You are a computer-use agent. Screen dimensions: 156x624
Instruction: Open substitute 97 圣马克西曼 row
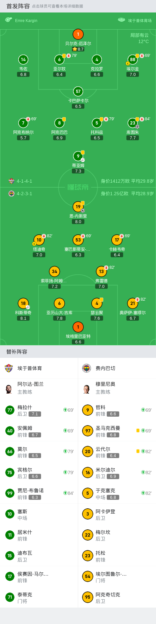tap(117, 431)
